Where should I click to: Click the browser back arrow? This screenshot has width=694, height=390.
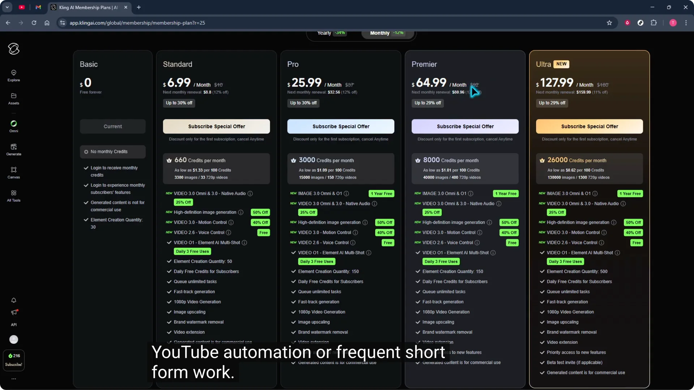[x=8, y=23]
